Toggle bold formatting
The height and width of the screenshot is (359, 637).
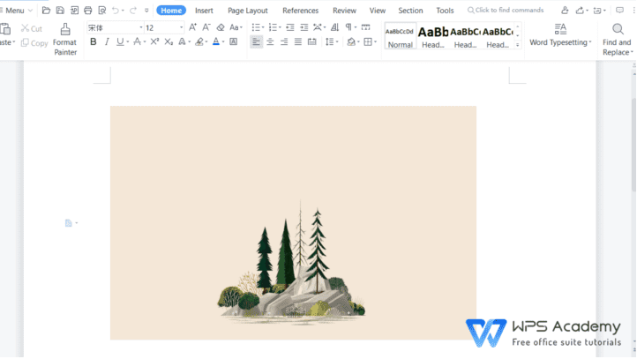[93, 41]
